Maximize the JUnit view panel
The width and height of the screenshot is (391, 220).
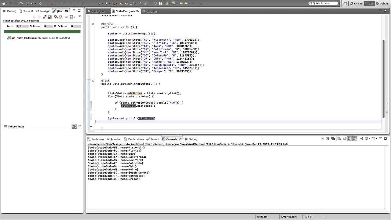pos(79,10)
